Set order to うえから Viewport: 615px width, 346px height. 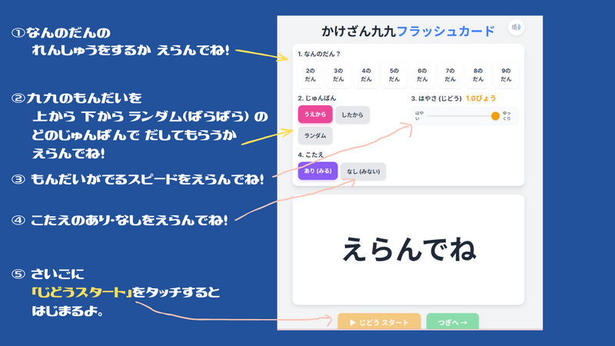(315, 115)
